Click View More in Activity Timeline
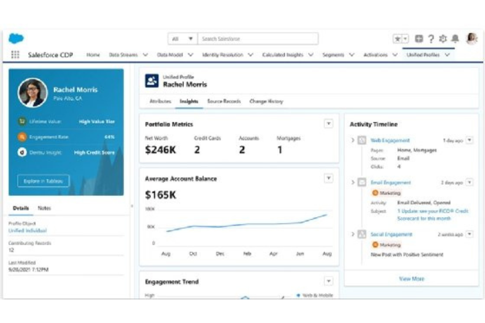This screenshot has height=323, width=485. 412,279
